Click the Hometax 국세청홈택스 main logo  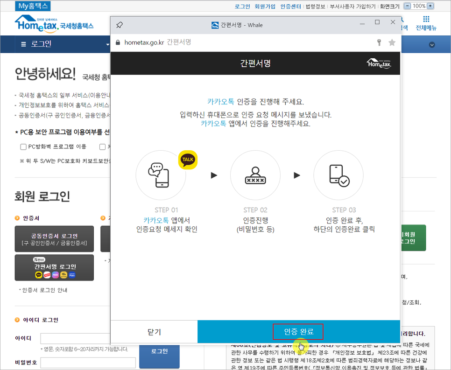[54, 23]
